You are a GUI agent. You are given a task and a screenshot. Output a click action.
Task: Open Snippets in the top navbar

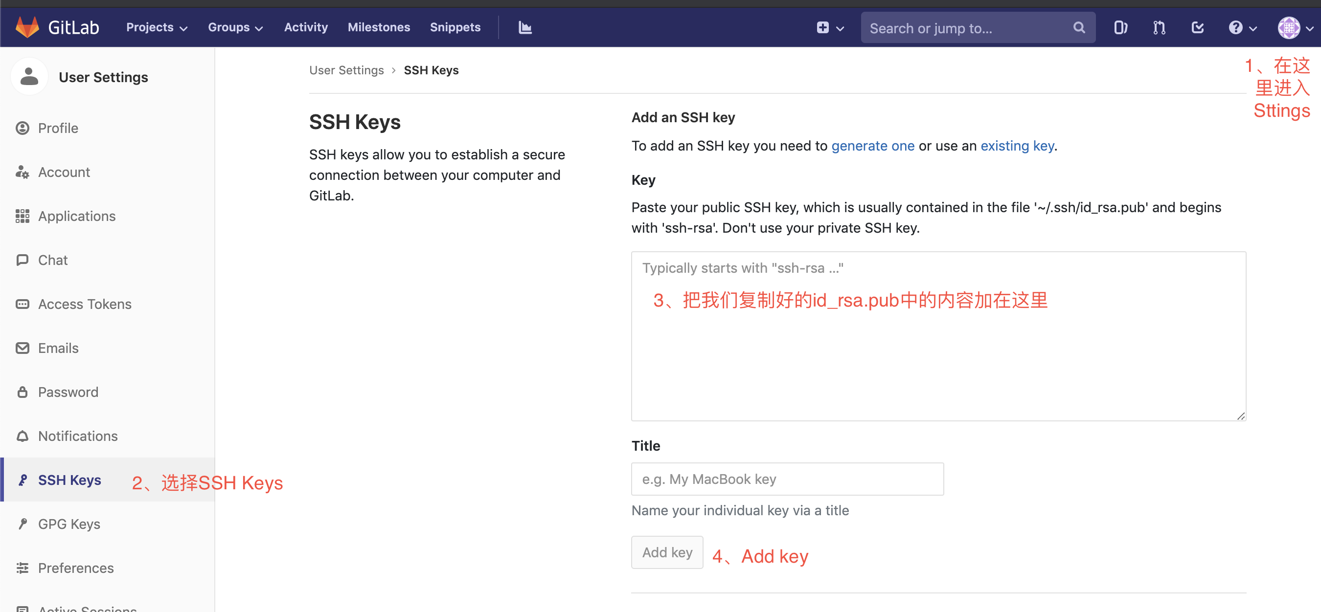[456, 27]
